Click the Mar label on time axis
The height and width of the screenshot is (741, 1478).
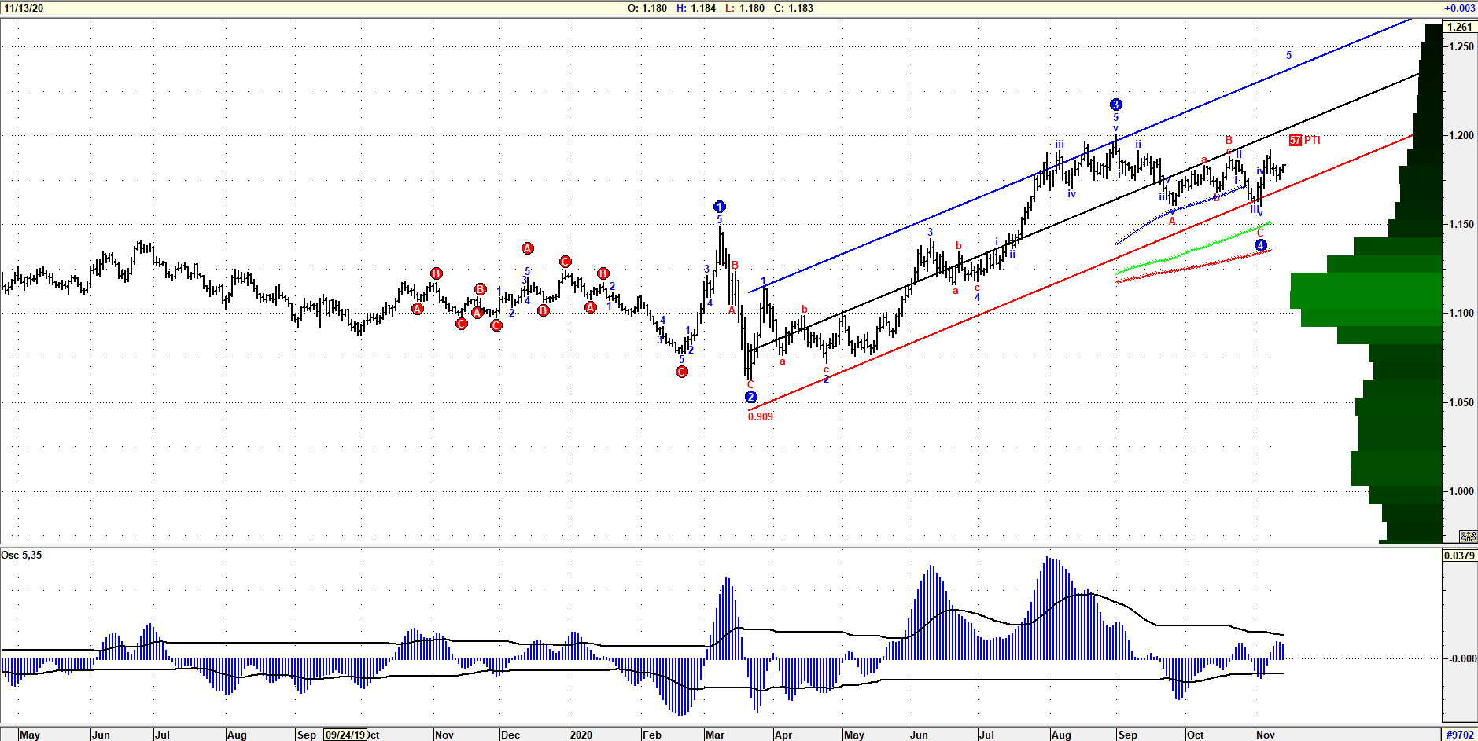714,735
